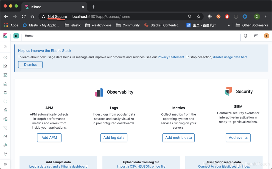This screenshot has width=272, height=169.
Task: Open Dashboard from the sidebar panel icon
Action: (5, 75)
